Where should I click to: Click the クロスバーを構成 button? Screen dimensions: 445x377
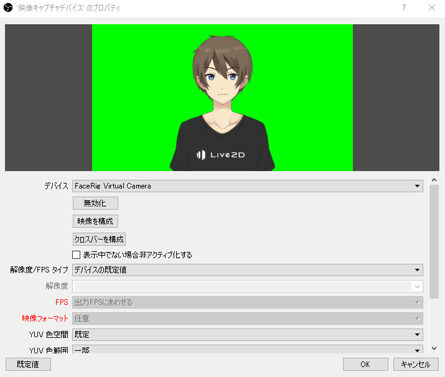[99, 239]
